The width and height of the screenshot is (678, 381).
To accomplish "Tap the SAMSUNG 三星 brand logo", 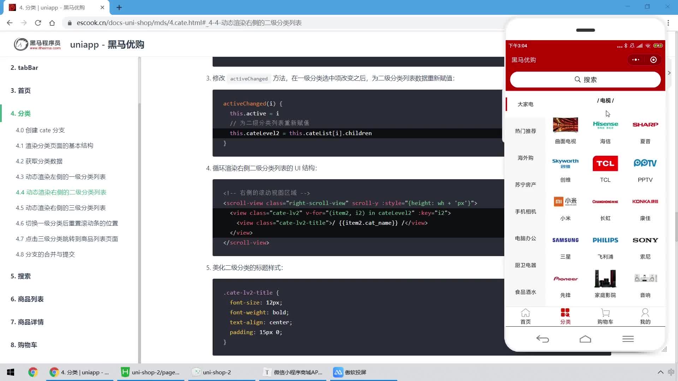I will point(565,240).
